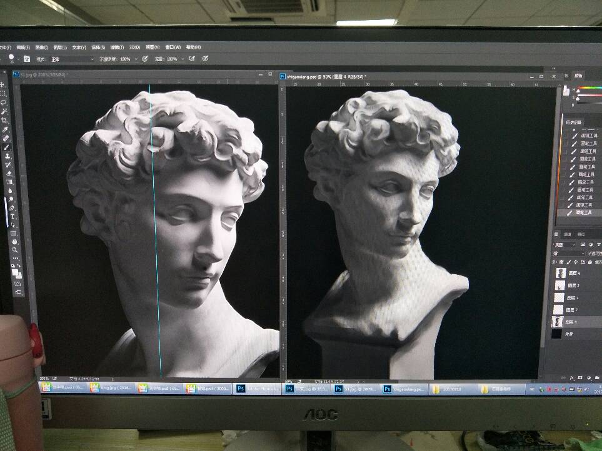The height and width of the screenshot is (451, 602).
Task: Switch to the 路径 paths tab
Action: click(x=581, y=234)
